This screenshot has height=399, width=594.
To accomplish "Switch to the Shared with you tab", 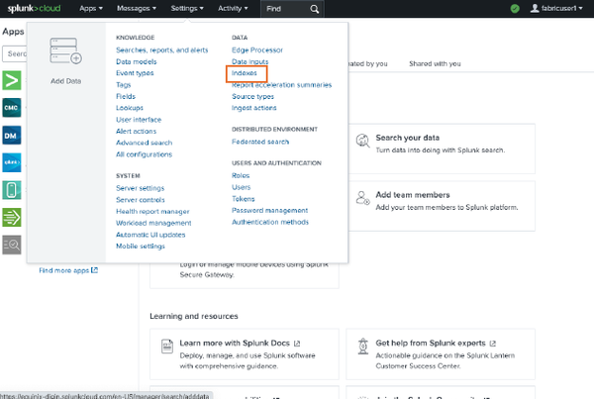I will (435, 63).
